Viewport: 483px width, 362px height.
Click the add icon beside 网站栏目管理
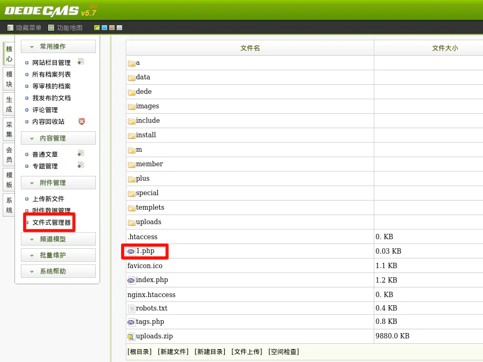coord(81,62)
